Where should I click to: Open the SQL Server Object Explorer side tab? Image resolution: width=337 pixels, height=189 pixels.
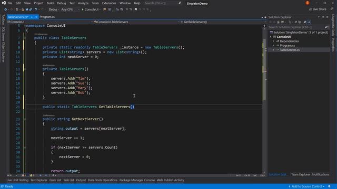[x=3, y=45]
